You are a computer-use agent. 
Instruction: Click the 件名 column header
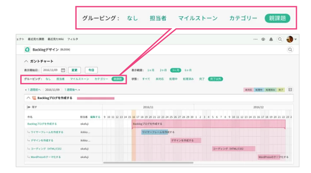(30, 117)
